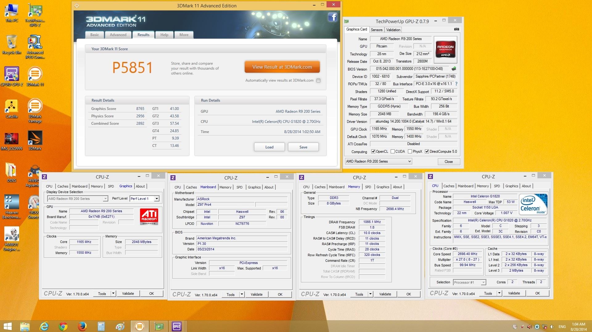Image resolution: width=592 pixels, height=332 pixels.
Task: Open Heaven Benchmark desktop icon
Action: tap(12, 207)
